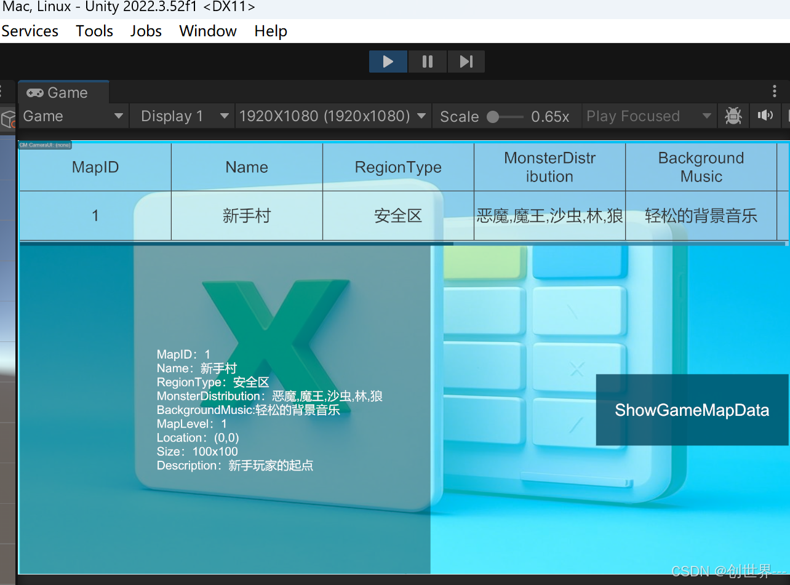Open the Game view mode dropdown

[73, 116]
